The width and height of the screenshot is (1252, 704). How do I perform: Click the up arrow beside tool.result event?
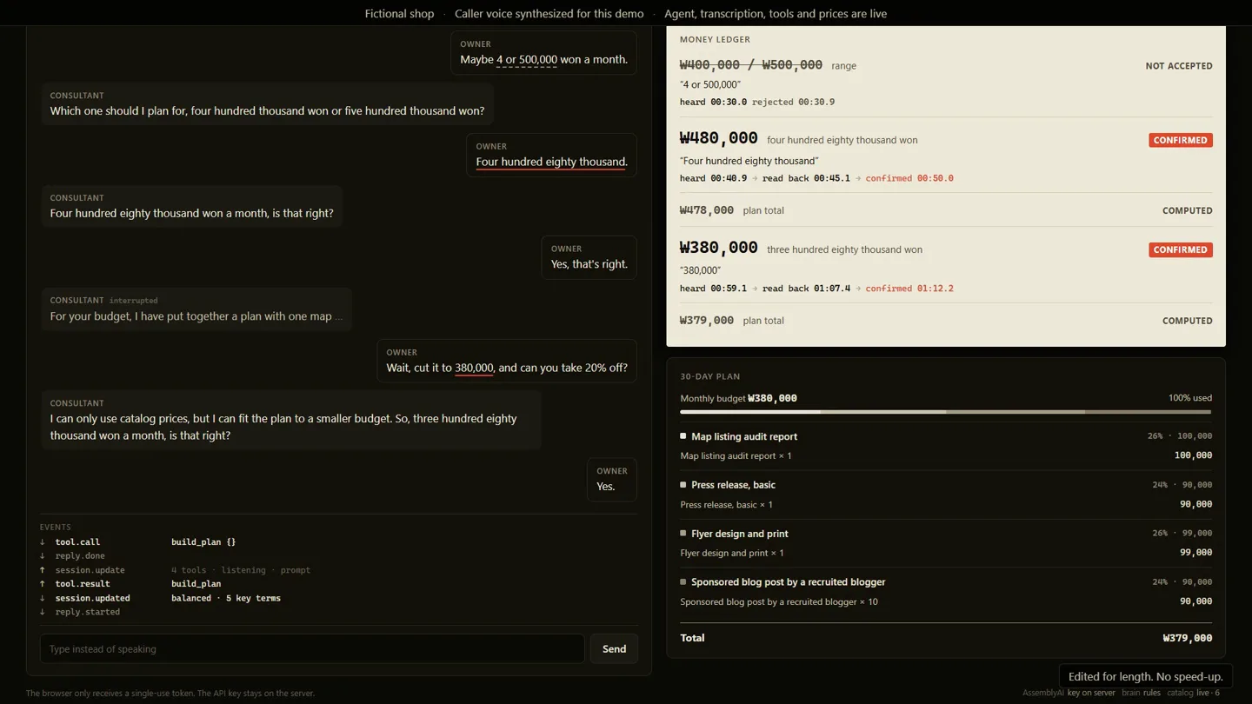[x=43, y=584]
